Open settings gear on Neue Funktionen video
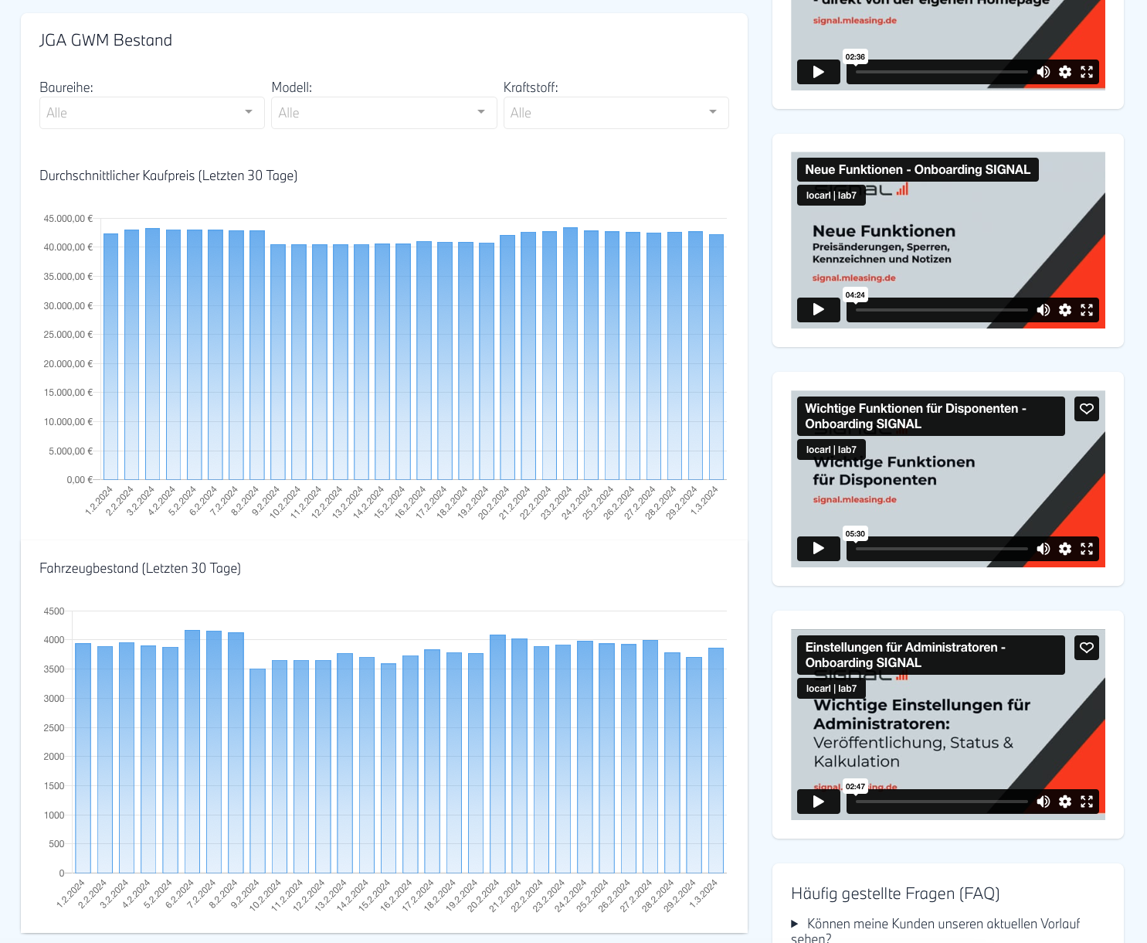Viewport: 1147px width, 943px height. (1065, 310)
